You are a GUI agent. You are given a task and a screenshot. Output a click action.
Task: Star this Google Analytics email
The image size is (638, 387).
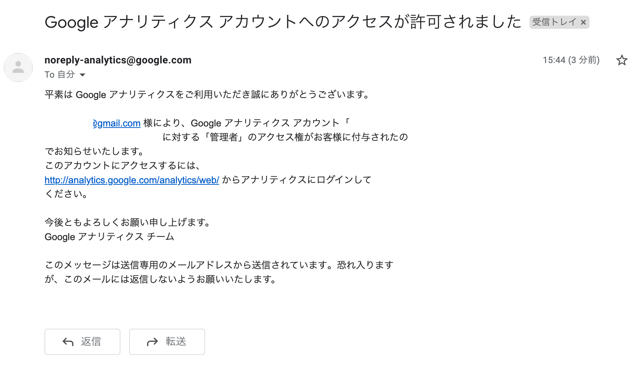[x=622, y=60]
